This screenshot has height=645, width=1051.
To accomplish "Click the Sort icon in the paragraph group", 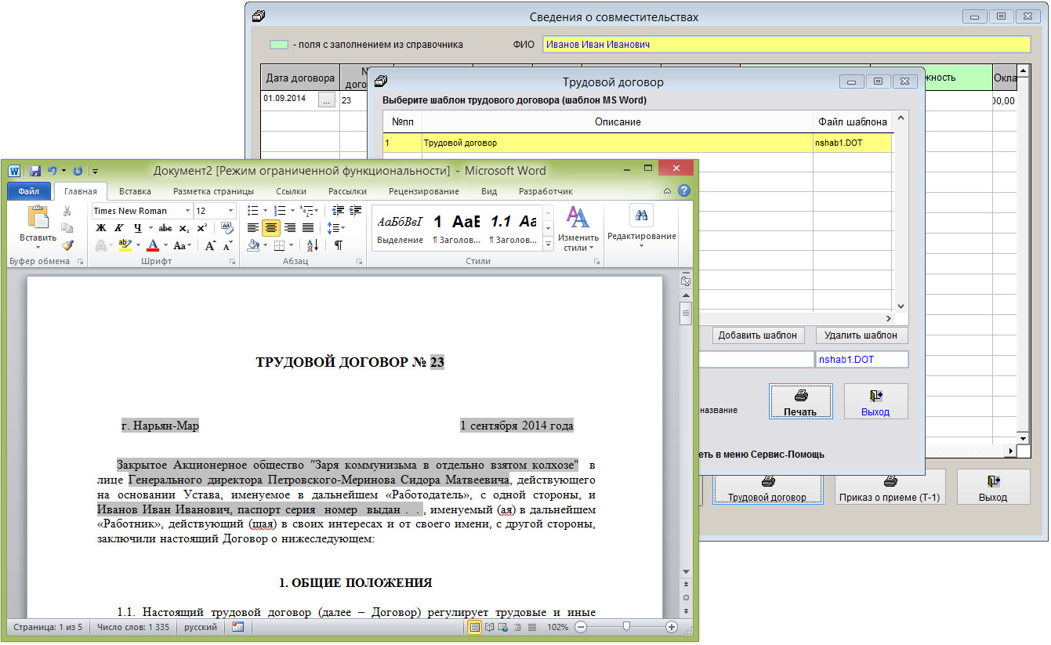I will [x=313, y=245].
